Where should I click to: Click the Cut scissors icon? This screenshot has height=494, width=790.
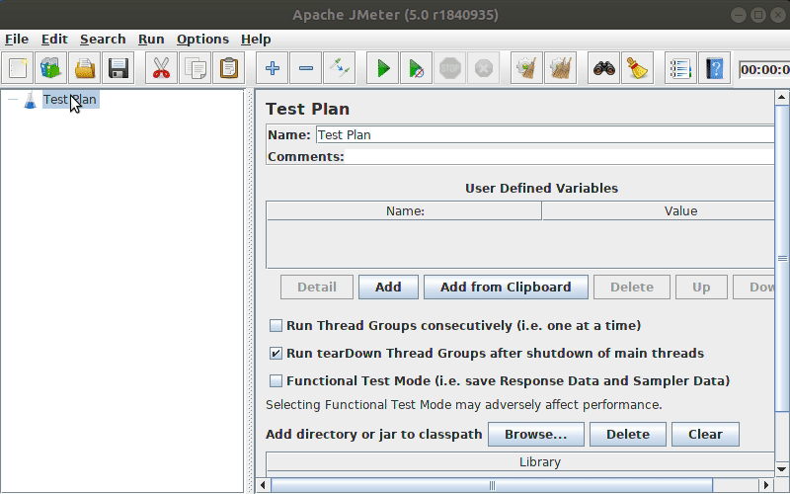161,68
